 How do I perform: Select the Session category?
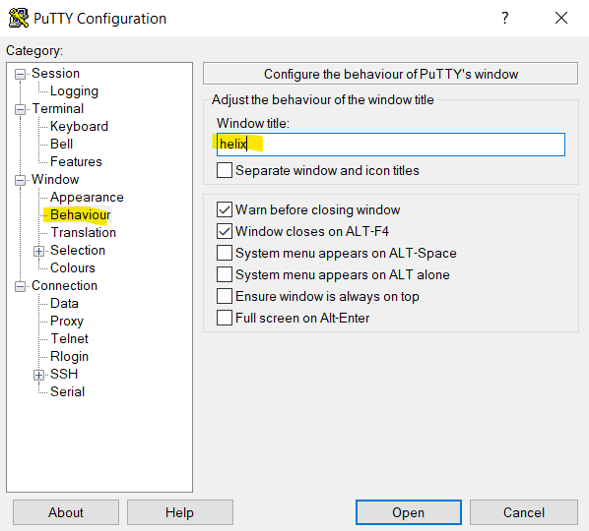tap(55, 73)
